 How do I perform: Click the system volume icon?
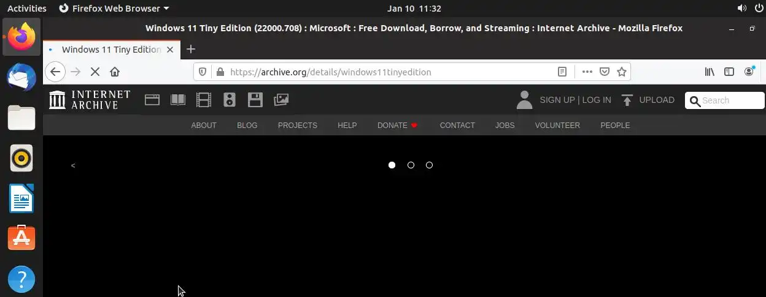(x=741, y=9)
